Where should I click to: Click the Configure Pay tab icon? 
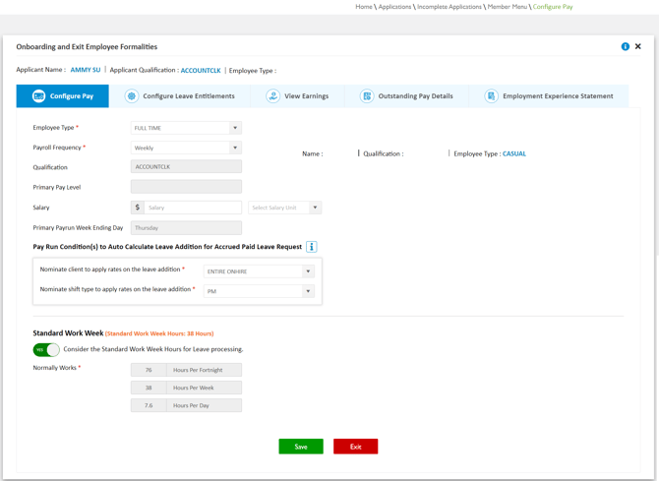tap(38, 96)
